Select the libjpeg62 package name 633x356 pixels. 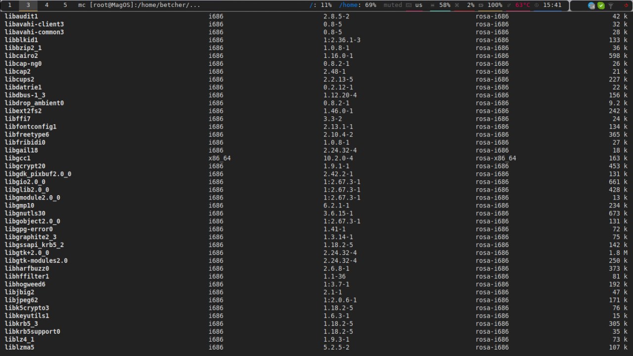pyautogui.click(x=21, y=301)
